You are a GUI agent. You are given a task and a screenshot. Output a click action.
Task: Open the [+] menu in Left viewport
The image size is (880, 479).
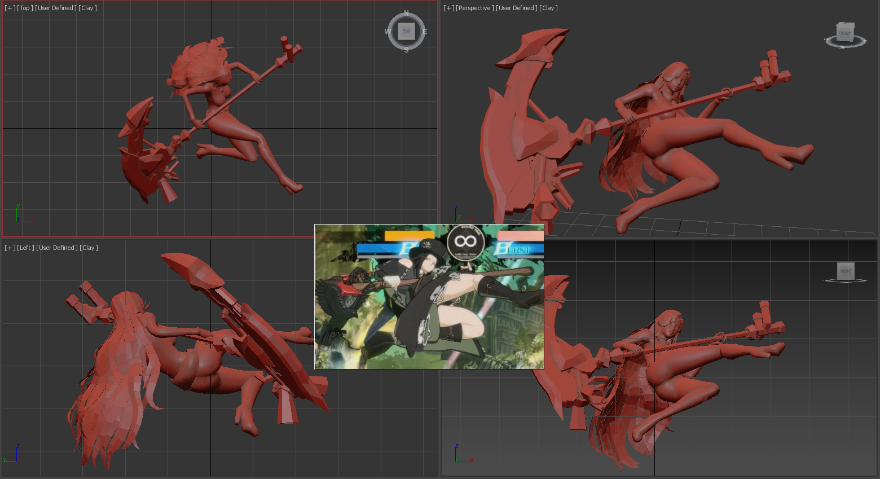coord(10,248)
